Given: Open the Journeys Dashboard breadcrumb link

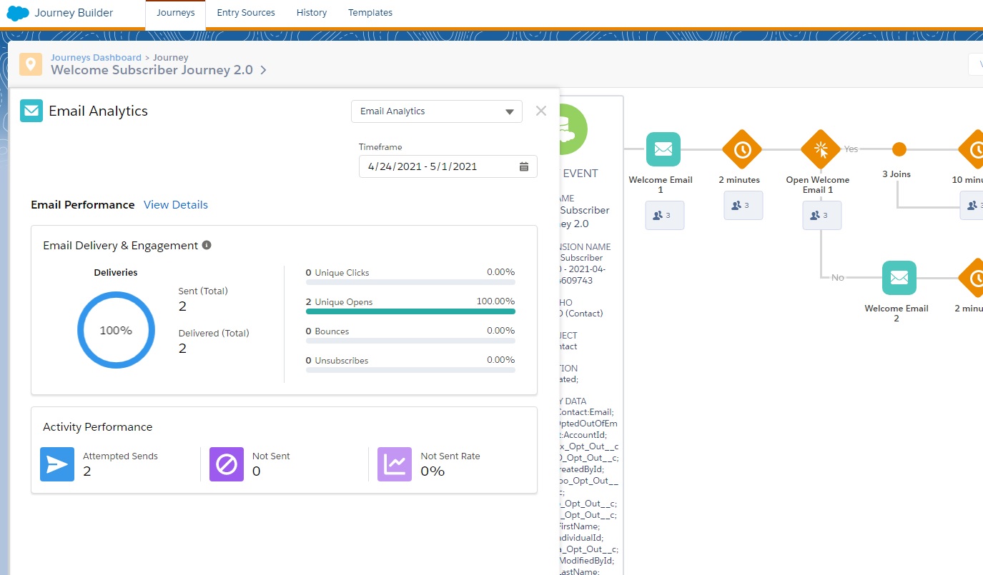Looking at the screenshot, I should [96, 57].
